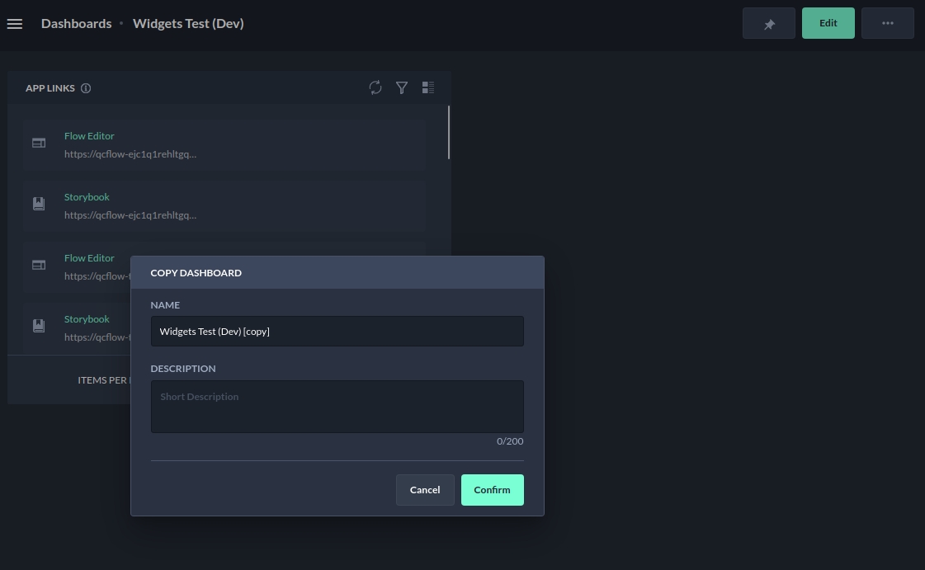This screenshot has width=925, height=570.
Task: Cancel the Copy Dashboard dialog
Action: pyautogui.click(x=424, y=490)
